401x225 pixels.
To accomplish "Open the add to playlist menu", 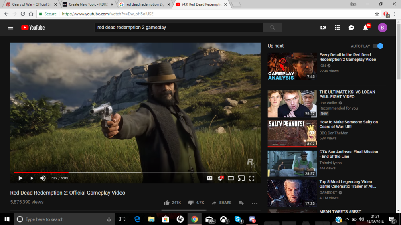I will (x=241, y=203).
